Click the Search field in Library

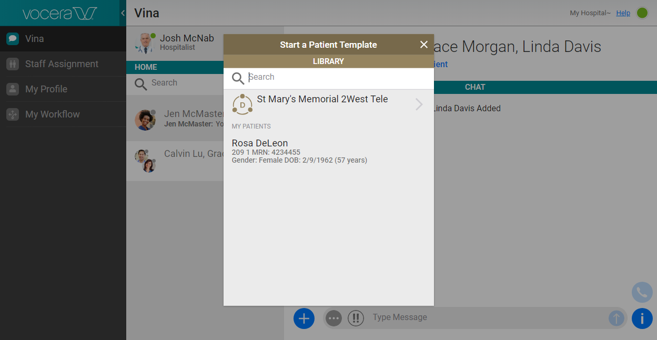coord(337,77)
